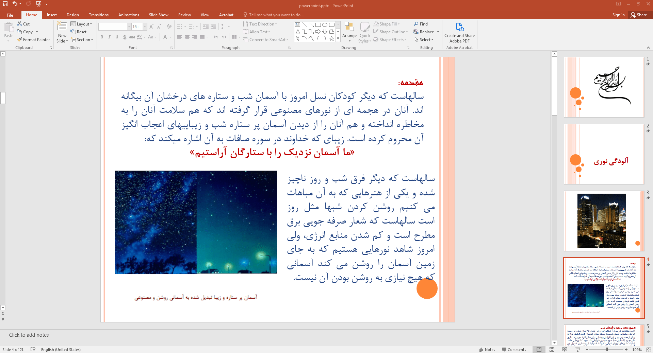Toggle Underline formatting

point(117,37)
